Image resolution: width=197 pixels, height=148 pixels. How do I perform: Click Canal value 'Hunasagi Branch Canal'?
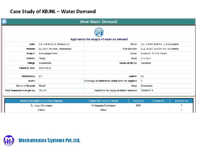click(x=154, y=53)
